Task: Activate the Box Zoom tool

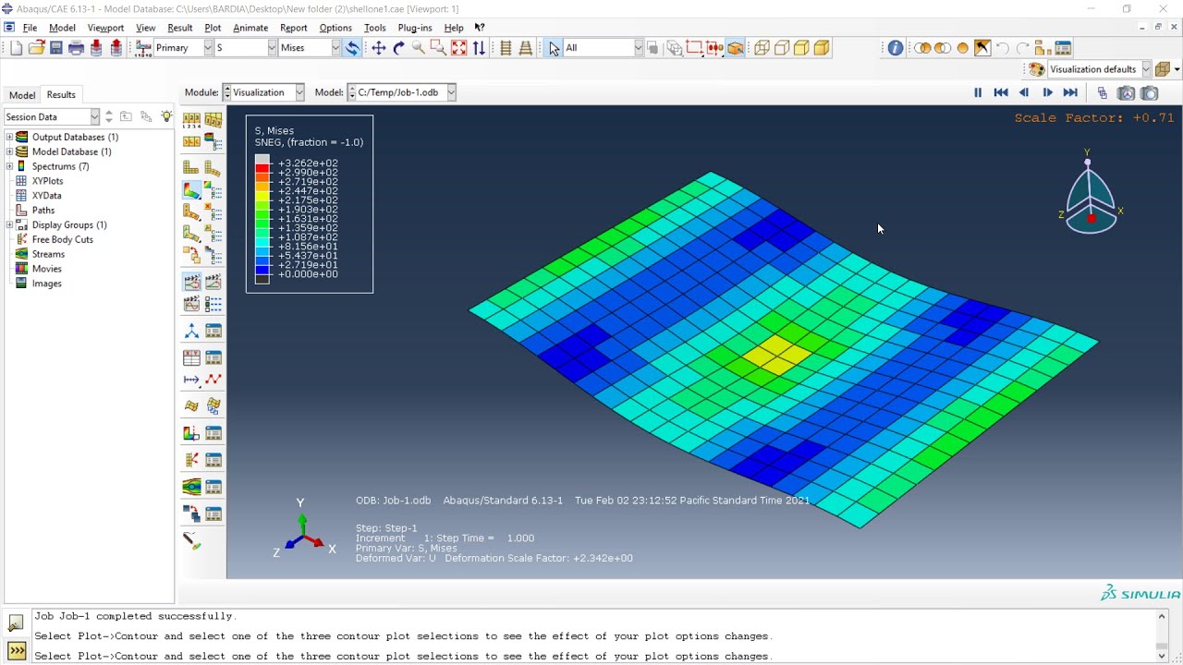Action: tap(438, 48)
